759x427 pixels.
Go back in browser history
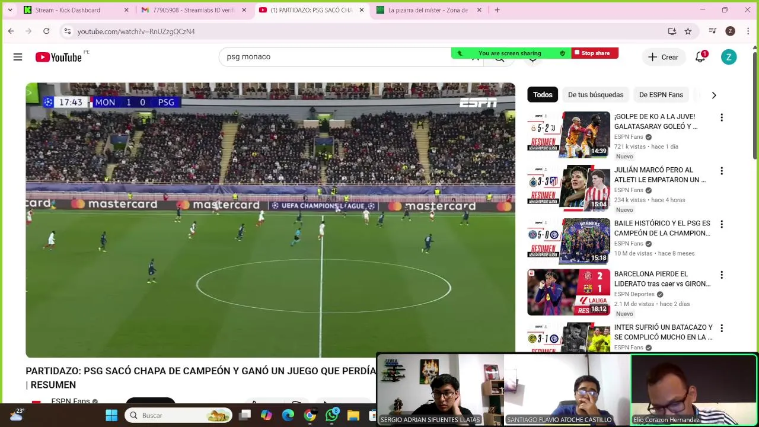point(11,31)
